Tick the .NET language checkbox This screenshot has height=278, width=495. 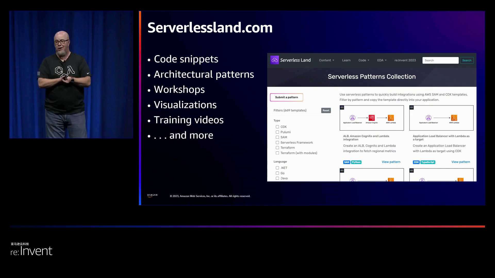click(x=277, y=168)
